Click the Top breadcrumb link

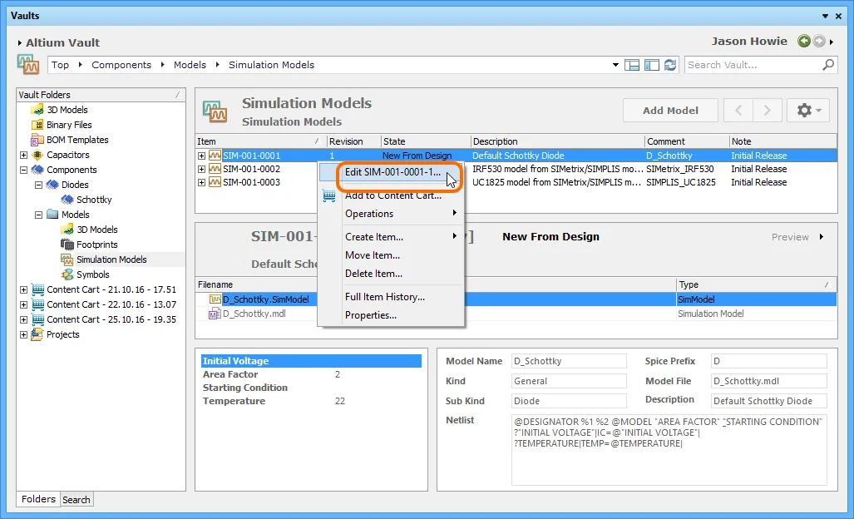click(60, 65)
